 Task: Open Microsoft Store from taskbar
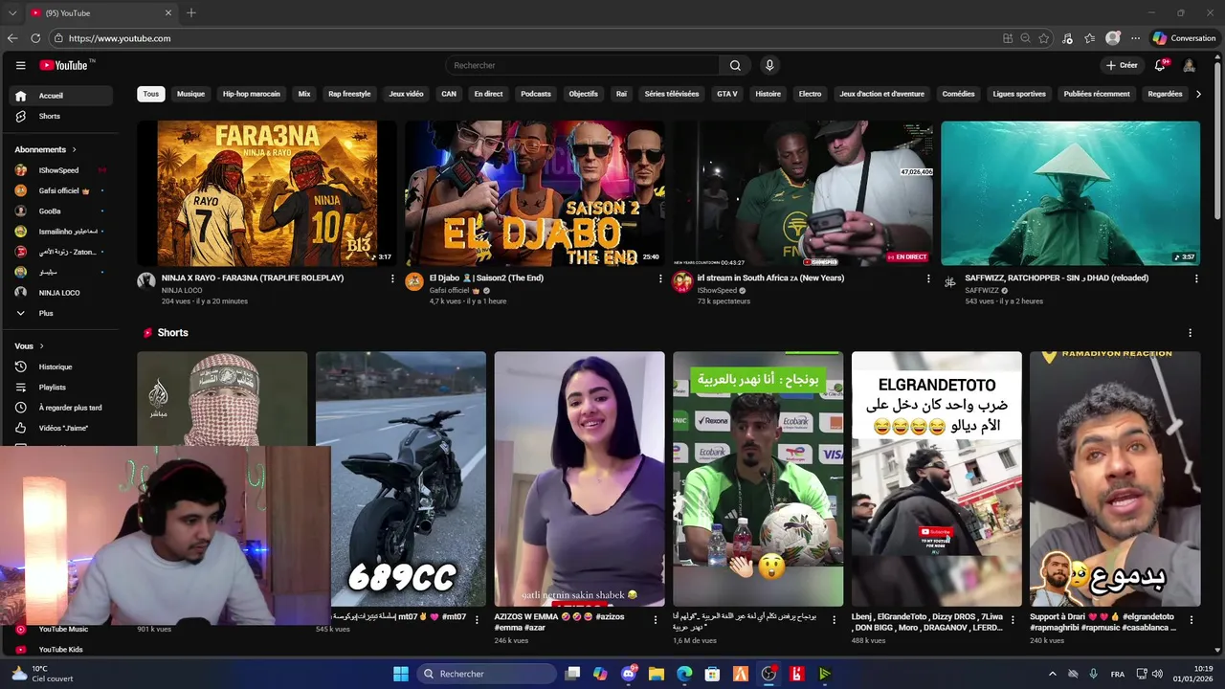pos(712,674)
